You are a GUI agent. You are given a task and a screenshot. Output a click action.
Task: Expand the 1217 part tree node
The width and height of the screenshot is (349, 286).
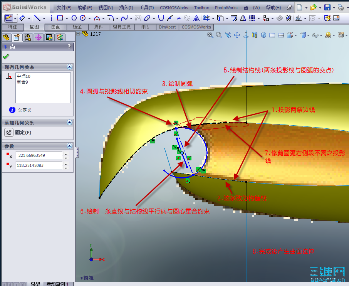click(78, 34)
